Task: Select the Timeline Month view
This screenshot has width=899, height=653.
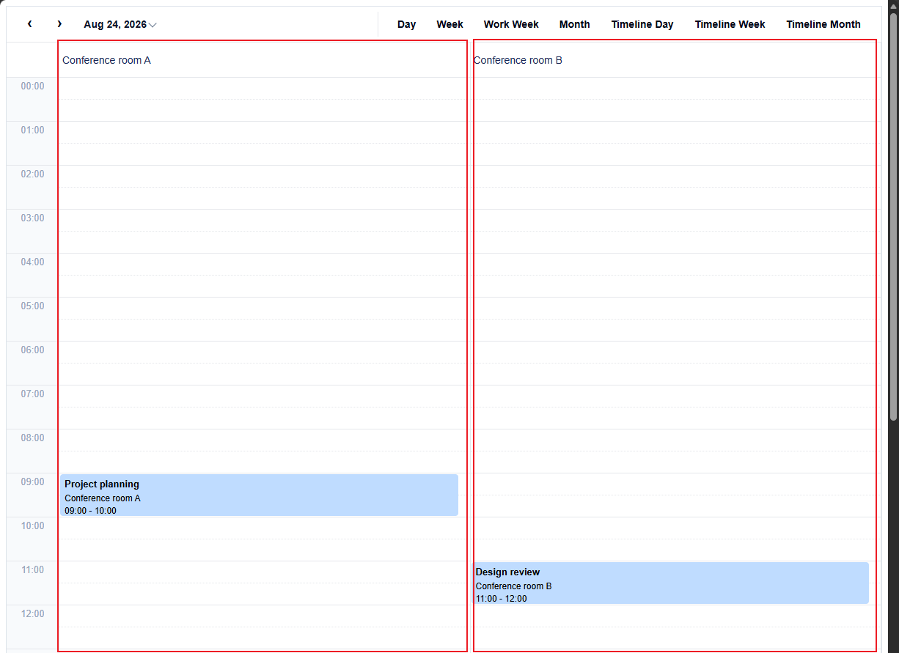Action: coord(823,24)
